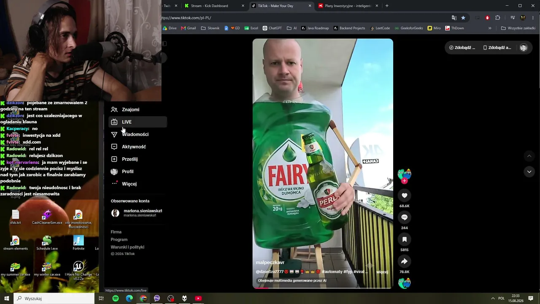Viewport: 540px width, 304px height.
Task: Open Profil in the TikTok sidebar
Action: click(138, 171)
